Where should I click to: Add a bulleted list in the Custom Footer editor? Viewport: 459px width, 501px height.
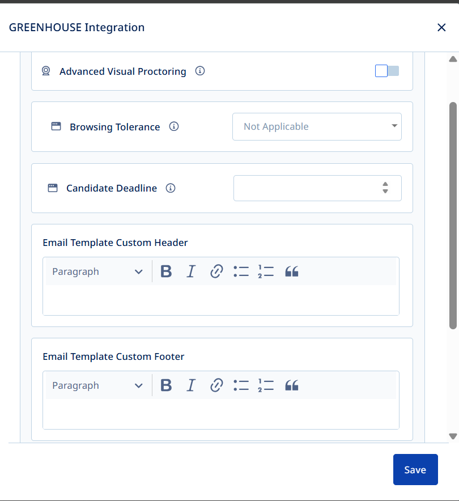point(241,385)
